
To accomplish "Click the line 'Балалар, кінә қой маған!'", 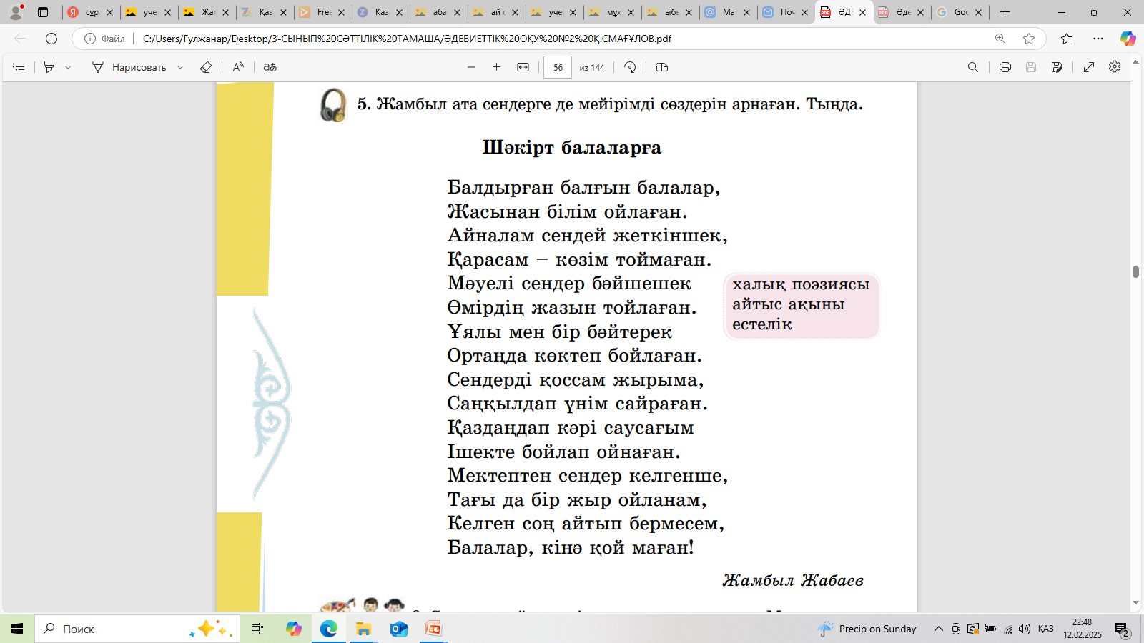I will (x=571, y=548).
